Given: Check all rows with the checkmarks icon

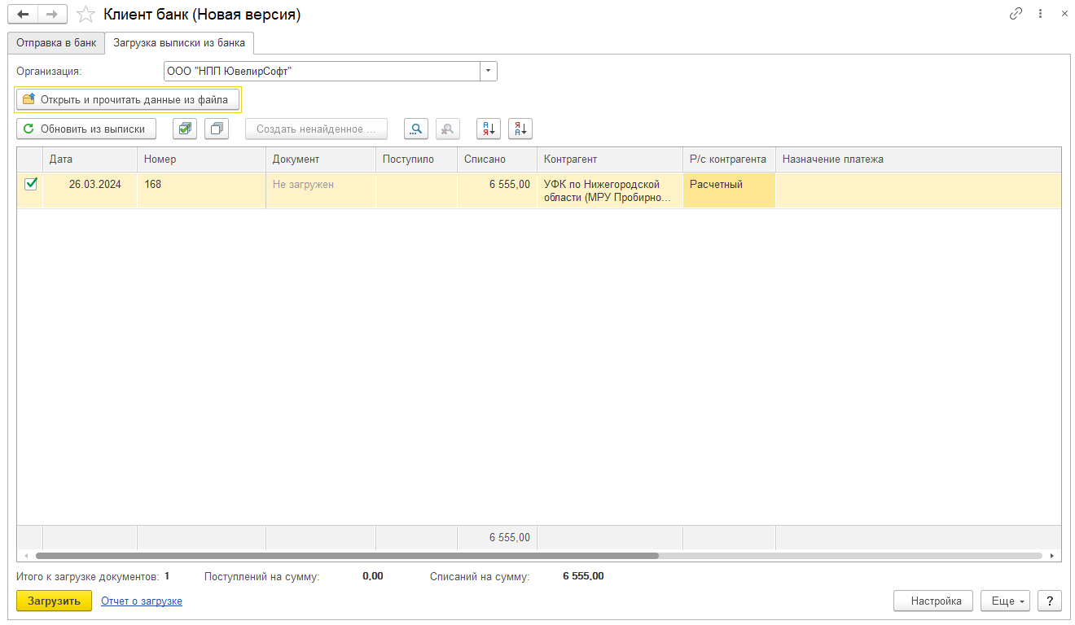Looking at the screenshot, I should point(185,129).
